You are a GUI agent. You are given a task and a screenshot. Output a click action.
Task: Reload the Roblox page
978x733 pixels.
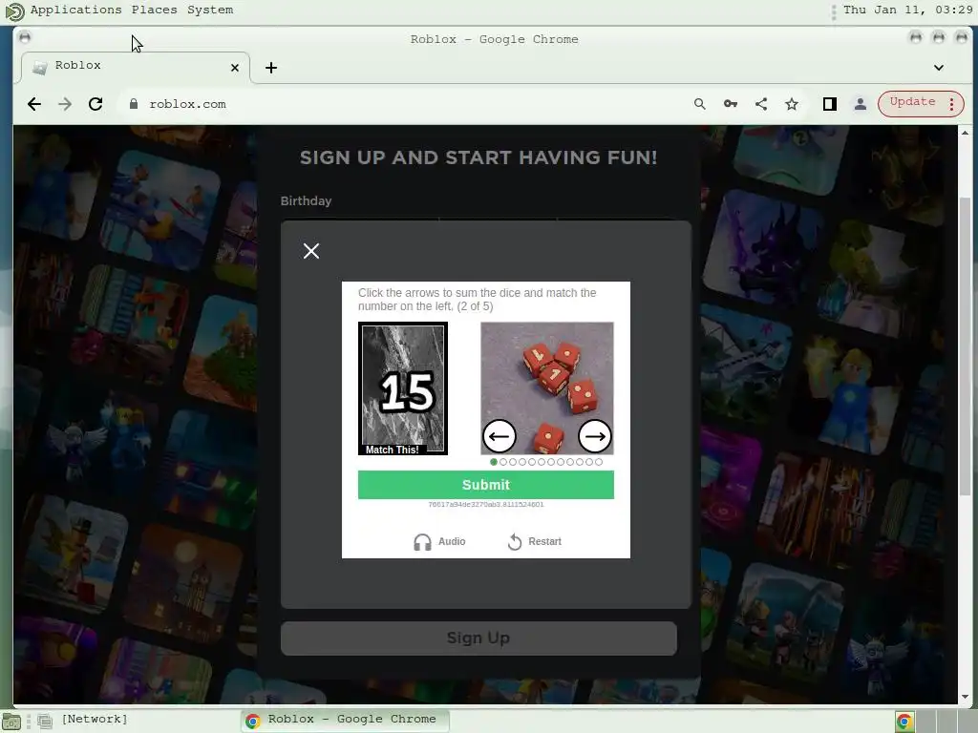click(96, 104)
